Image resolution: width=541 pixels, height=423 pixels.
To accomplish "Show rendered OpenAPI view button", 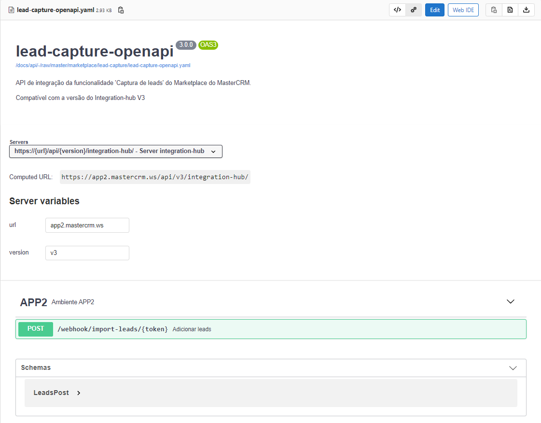I will pos(413,10).
